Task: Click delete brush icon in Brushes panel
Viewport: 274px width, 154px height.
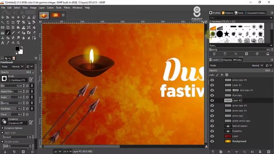Action: click(x=247, y=54)
